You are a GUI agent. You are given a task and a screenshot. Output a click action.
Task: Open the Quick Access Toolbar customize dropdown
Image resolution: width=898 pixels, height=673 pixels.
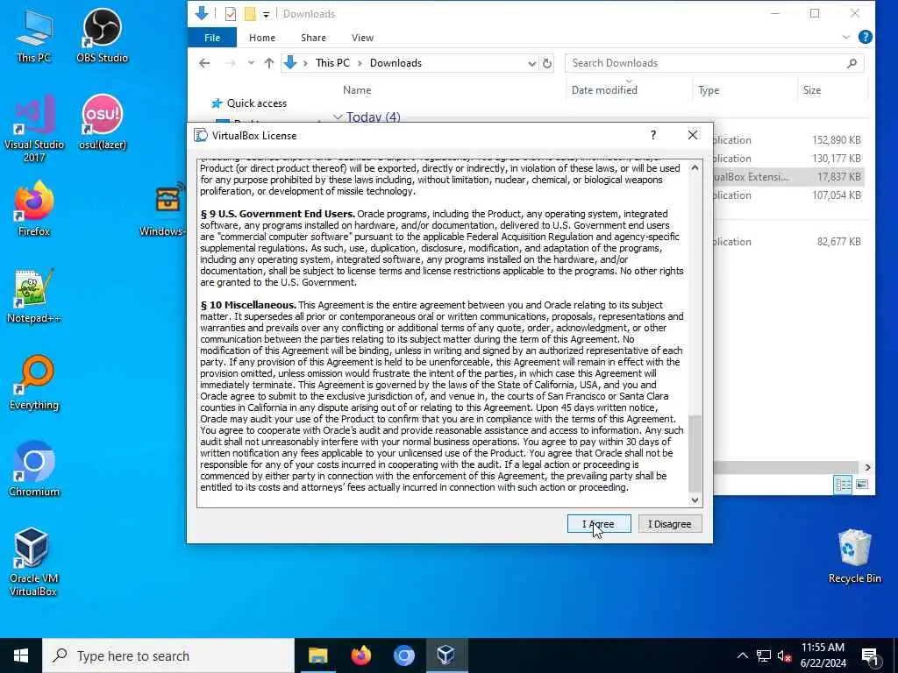coord(266,14)
